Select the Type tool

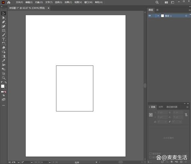click(x=4, y=39)
